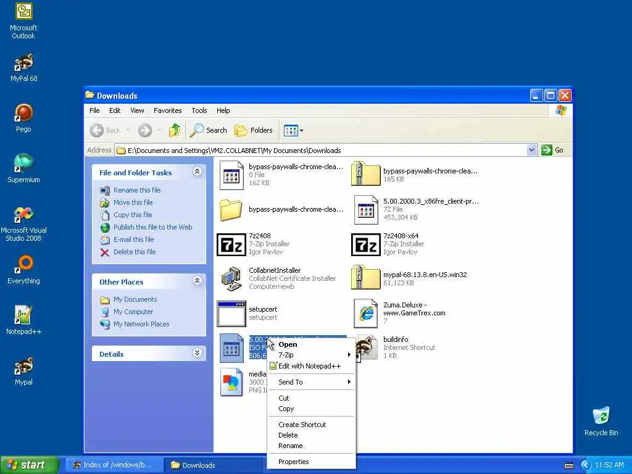Select the bypass-paywalls-chrome-clean plain folder icon
This screenshot has height=474, width=632.
(x=231, y=210)
